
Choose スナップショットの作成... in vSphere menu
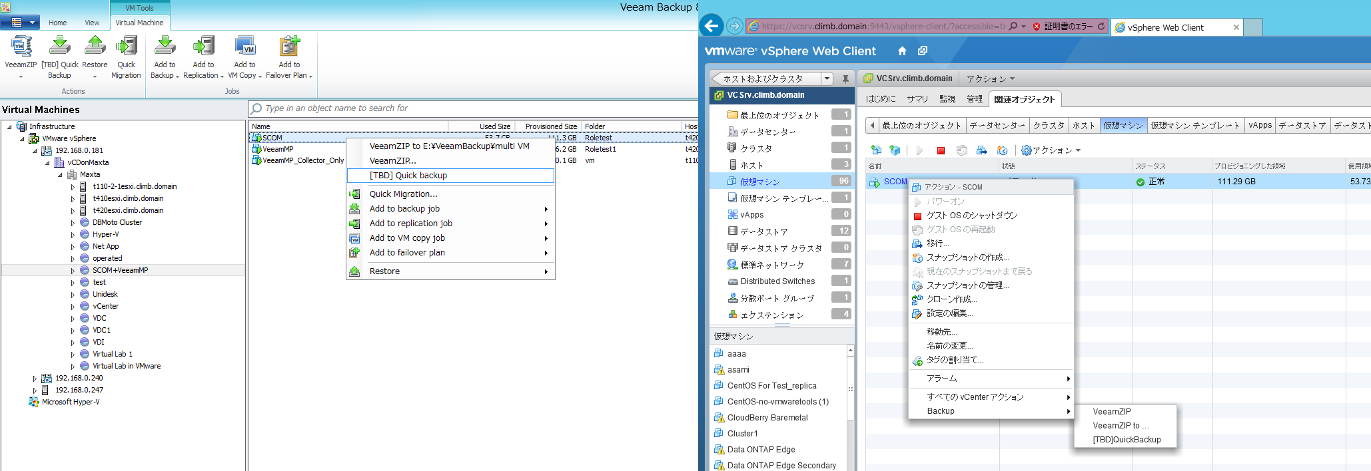991,257
